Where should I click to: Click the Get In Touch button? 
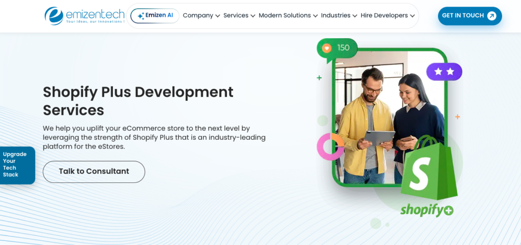coord(470,16)
